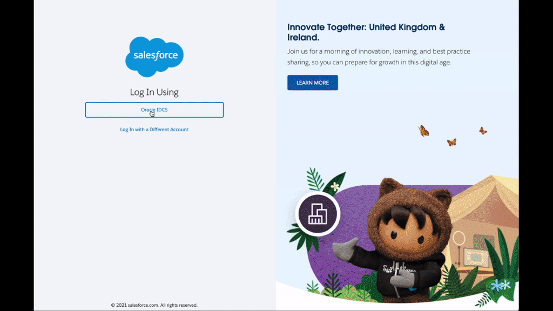This screenshot has height=311, width=553.
Task: Click Astro's raised grey mitten
Action: tap(345, 248)
